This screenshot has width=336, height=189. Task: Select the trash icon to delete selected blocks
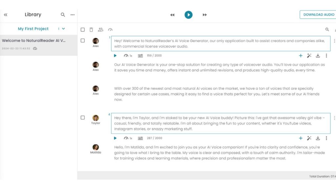click(x=91, y=30)
